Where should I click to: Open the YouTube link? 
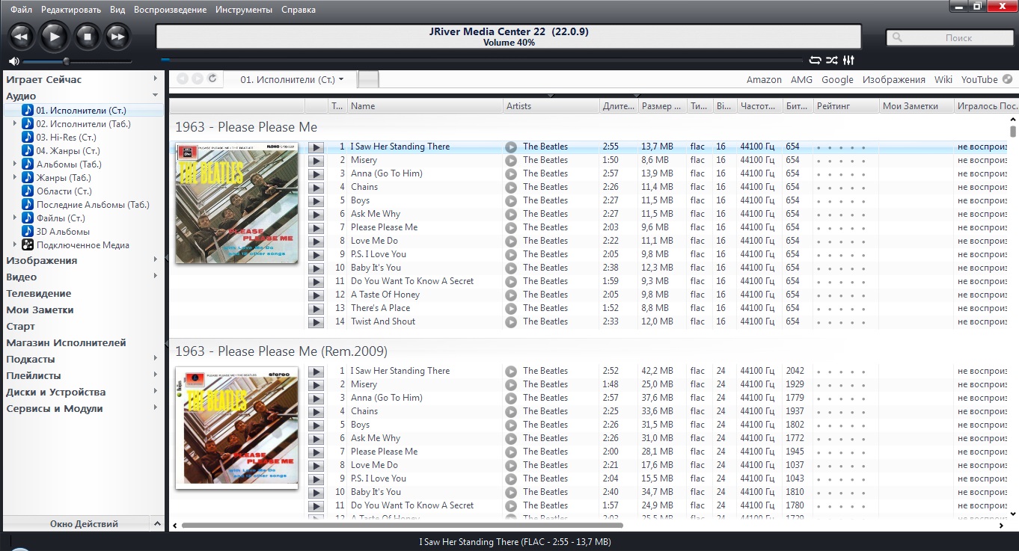pyautogui.click(x=979, y=79)
